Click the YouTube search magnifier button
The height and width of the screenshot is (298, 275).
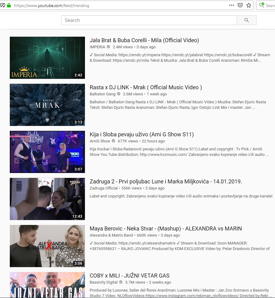[x=247, y=20]
